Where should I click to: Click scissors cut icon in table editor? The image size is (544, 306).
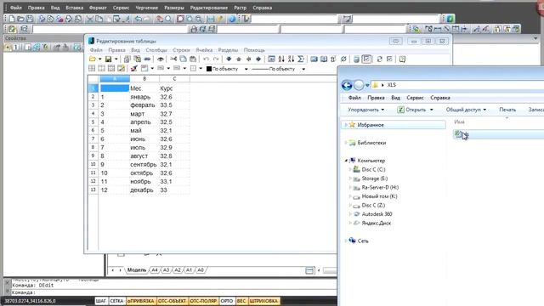click(173, 59)
